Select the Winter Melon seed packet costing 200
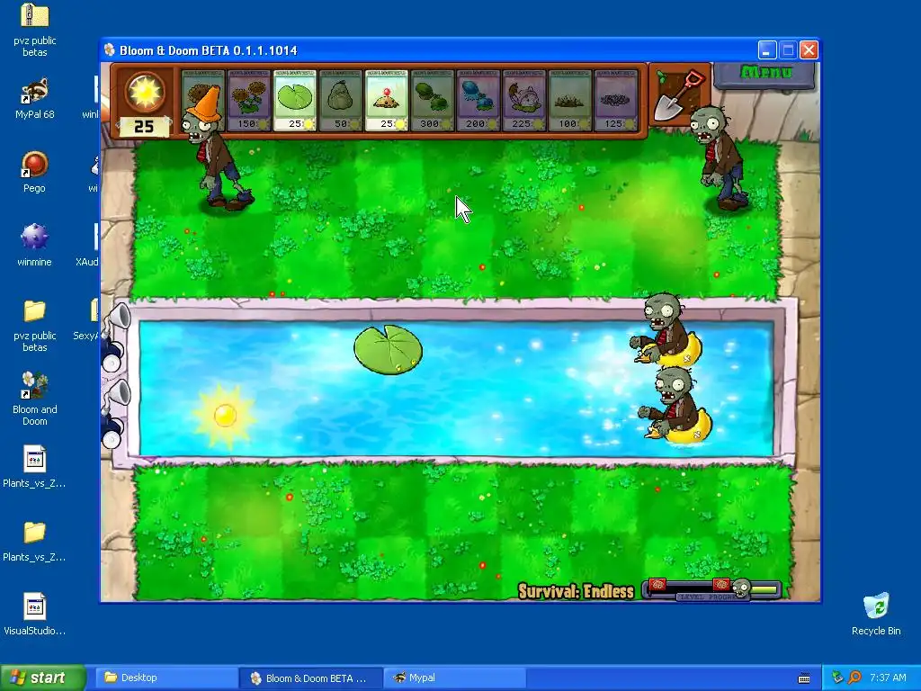This screenshot has width=921, height=691. (478, 101)
